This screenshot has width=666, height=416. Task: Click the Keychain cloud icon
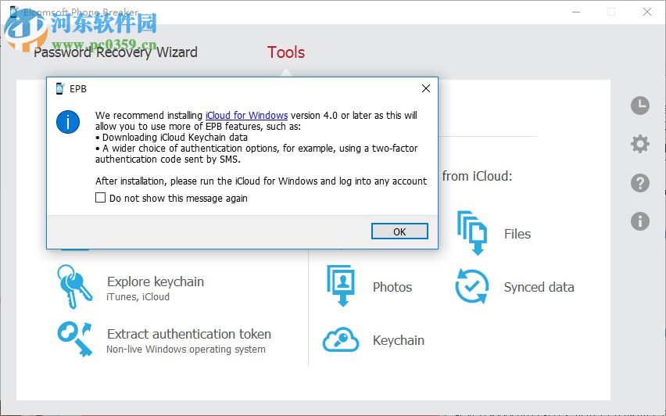click(x=341, y=340)
